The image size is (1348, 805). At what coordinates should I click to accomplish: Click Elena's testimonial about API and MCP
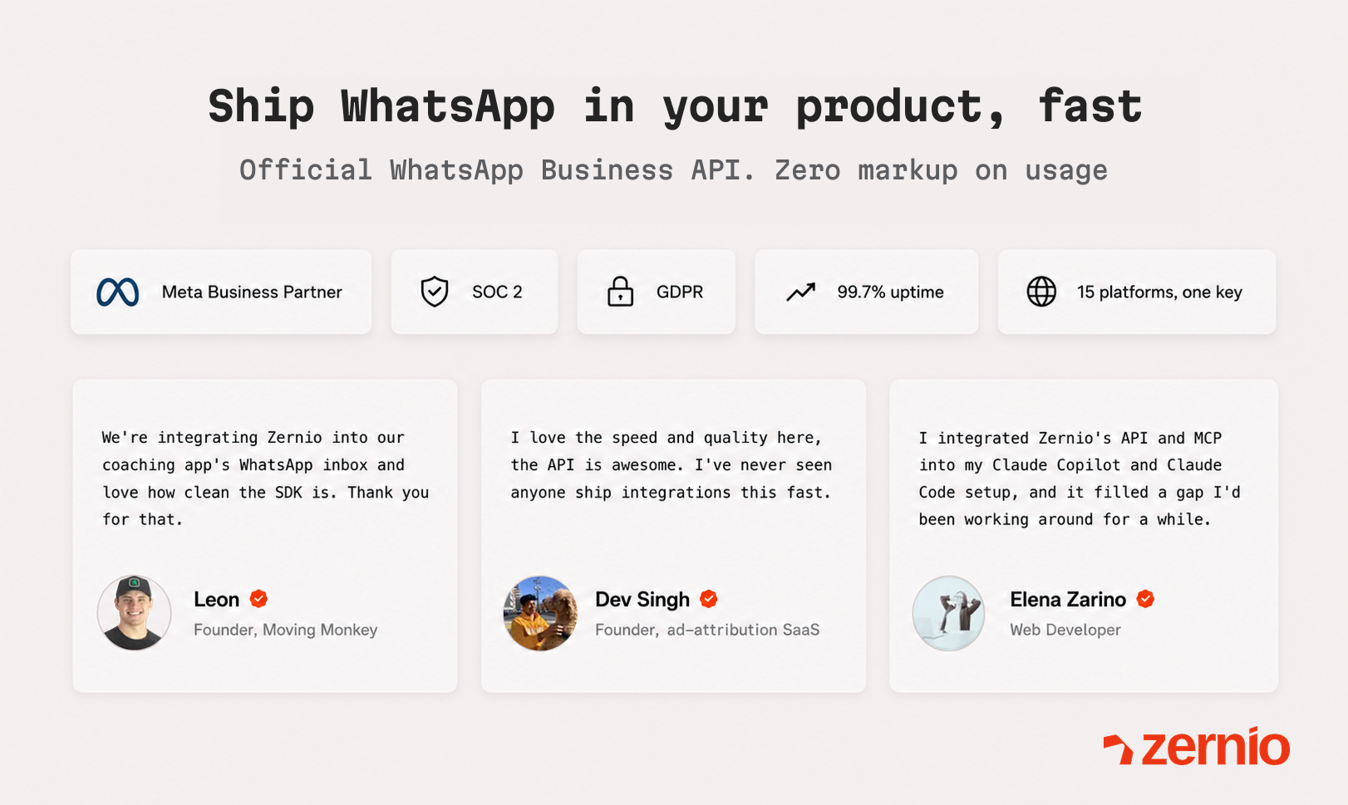click(1080, 479)
